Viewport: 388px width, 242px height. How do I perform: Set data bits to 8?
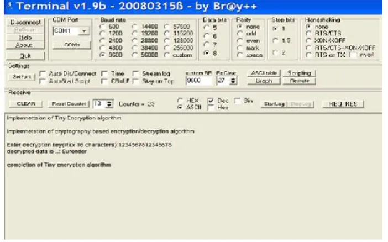(x=206, y=53)
